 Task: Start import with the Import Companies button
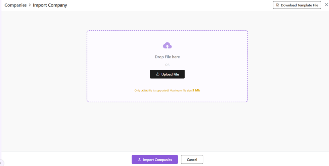tap(155, 160)
